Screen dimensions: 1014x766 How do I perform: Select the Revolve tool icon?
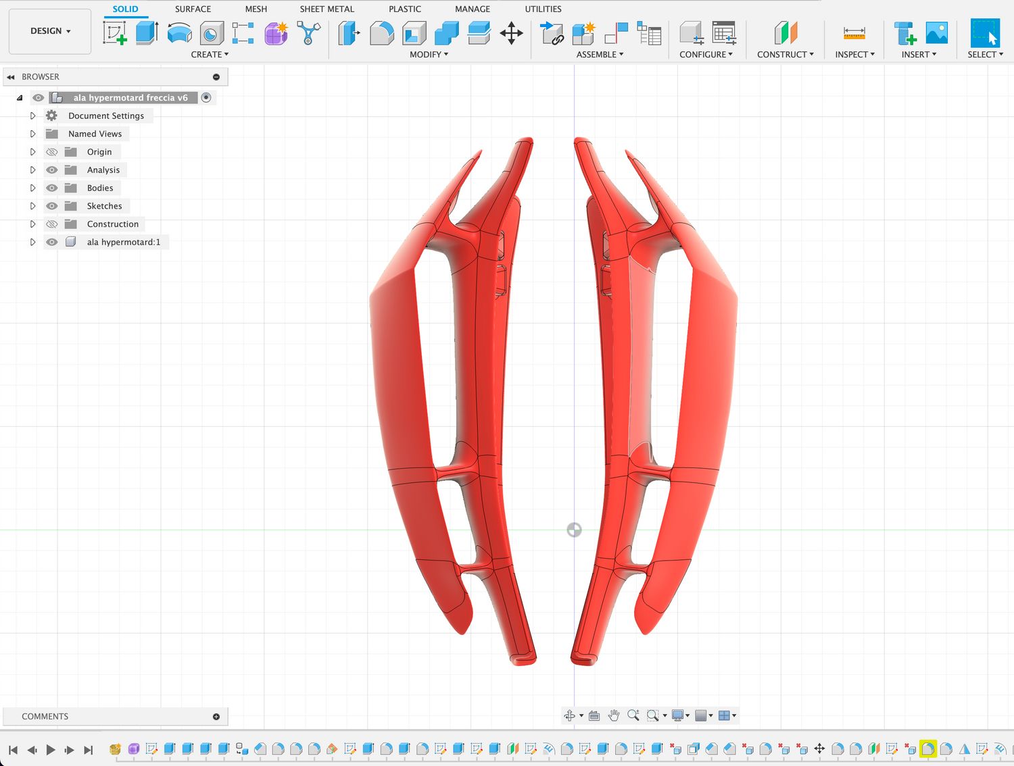click(x=179, y=32)
